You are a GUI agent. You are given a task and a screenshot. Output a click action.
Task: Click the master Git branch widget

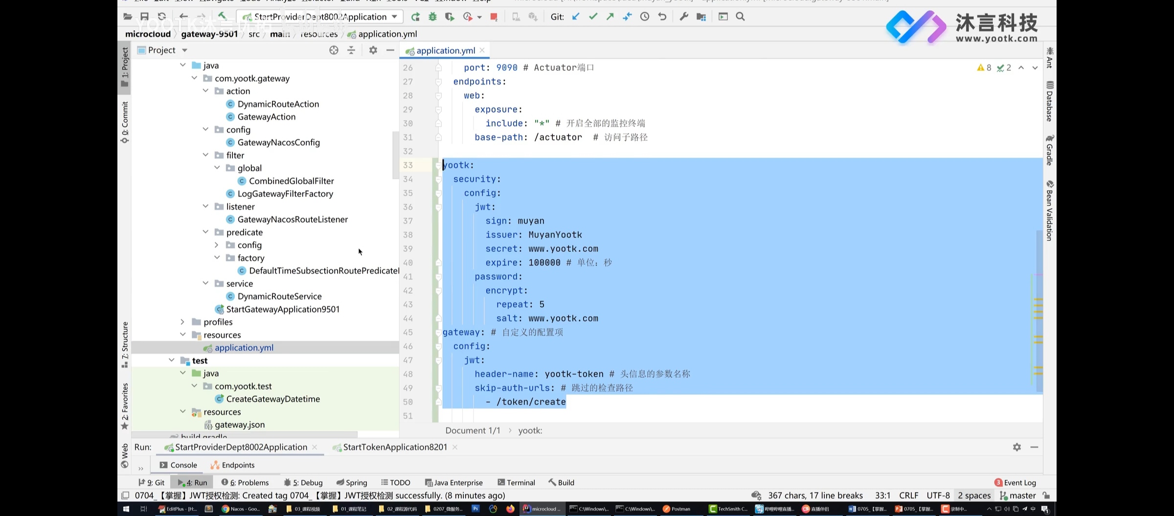1018,495
